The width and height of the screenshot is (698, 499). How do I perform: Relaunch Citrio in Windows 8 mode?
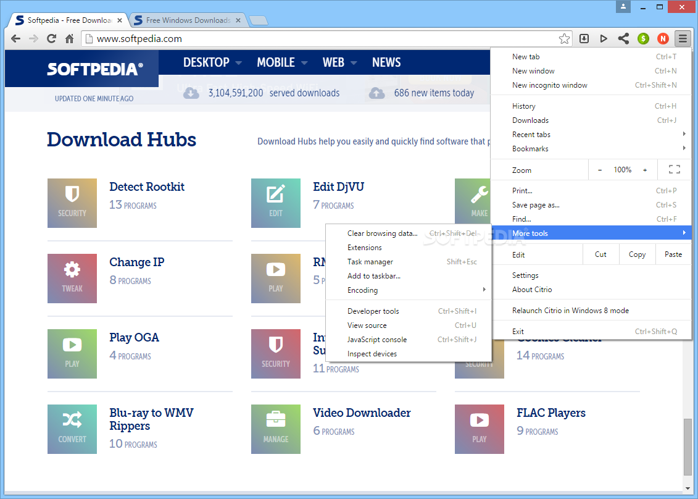pyautogui.click(x=591, y=311)
